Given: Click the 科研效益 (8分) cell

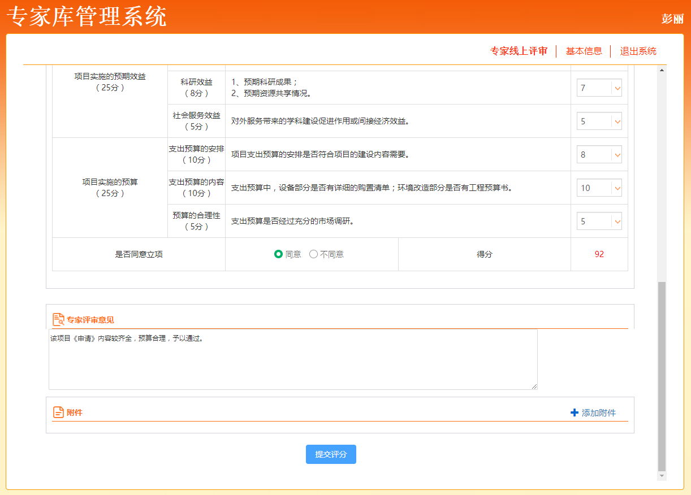Looking at the screenshot, I should (196, 88).
